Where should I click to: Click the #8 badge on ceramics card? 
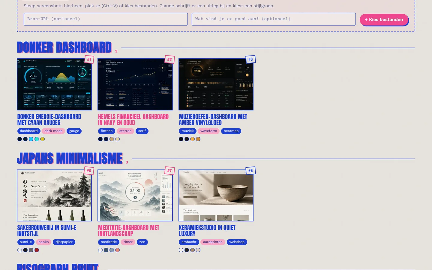click(x=250, y=171)
